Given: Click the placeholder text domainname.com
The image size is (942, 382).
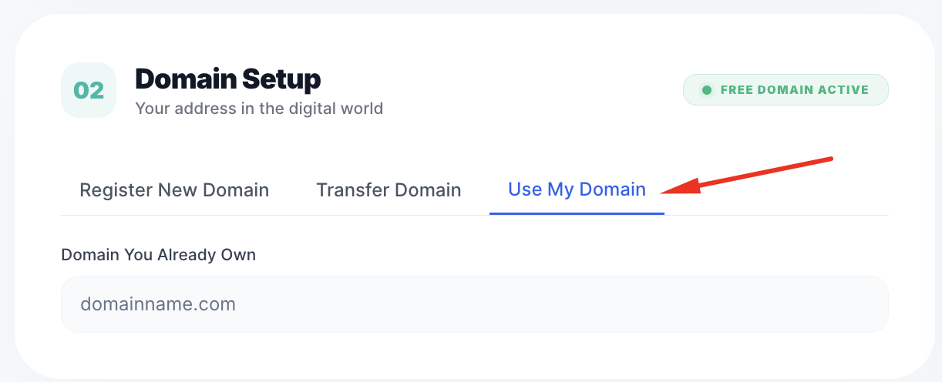Looking at the screenshot, I should tap(158, 304).
